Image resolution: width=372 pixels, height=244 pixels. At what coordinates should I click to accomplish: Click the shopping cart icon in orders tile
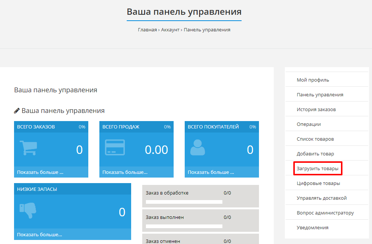tap(28, 148)
